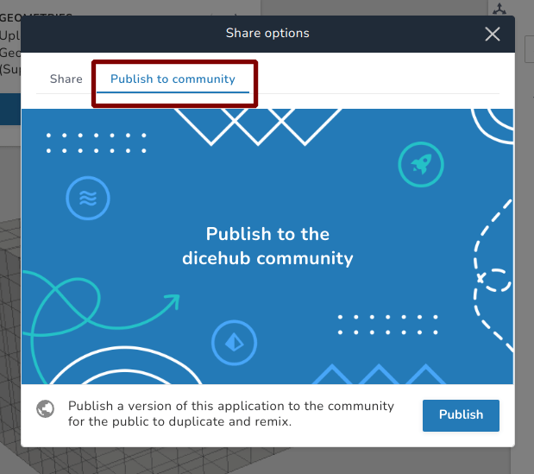Click the axes icon behind the dialog
This screenshot has height=474, width=534.
point(499,9)
